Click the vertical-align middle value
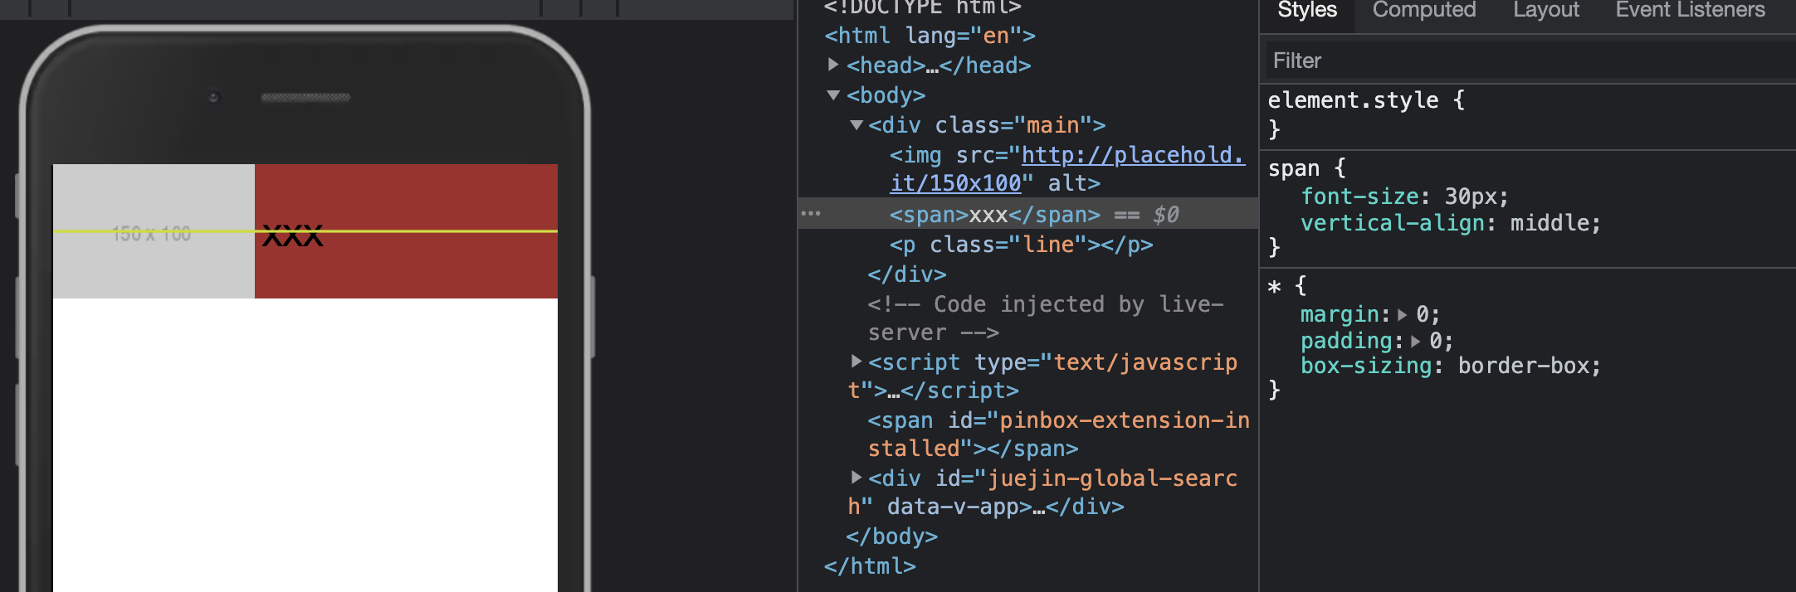 (x=1553, y=223)
